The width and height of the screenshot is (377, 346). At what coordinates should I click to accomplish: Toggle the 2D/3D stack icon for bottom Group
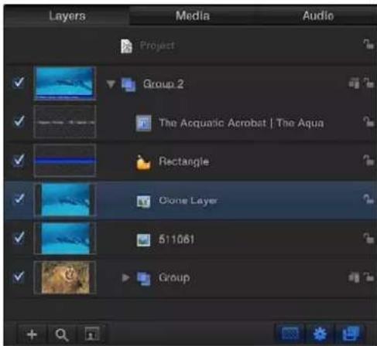tap(354, 277)
